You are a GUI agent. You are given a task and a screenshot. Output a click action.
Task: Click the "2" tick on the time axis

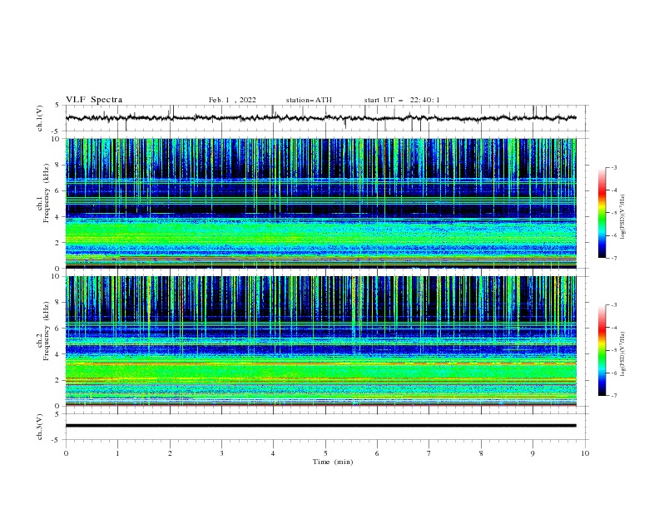coord(170,453)
